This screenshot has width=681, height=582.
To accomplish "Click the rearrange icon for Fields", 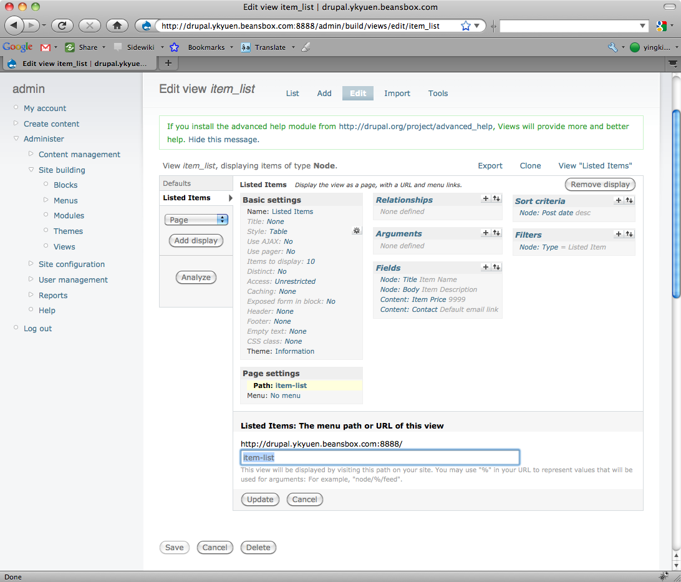I will [x=496, y=267].
